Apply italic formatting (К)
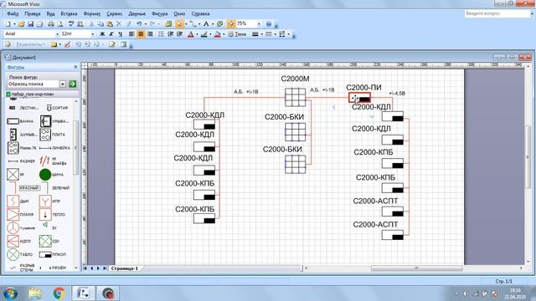536x301 pixels. (x=111, y=34)
